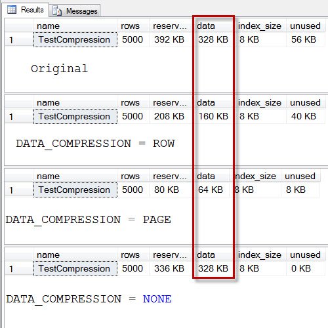Select the 0 KB unused cell
This screenshot has width=328, height=328.
[x=305, y=268]
